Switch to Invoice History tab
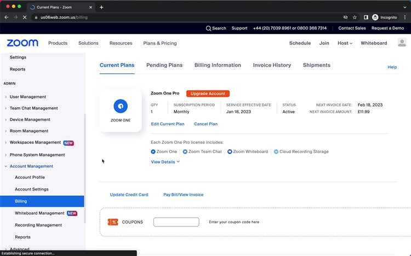This screenshot has height=256, width=411. click(272, 65)
